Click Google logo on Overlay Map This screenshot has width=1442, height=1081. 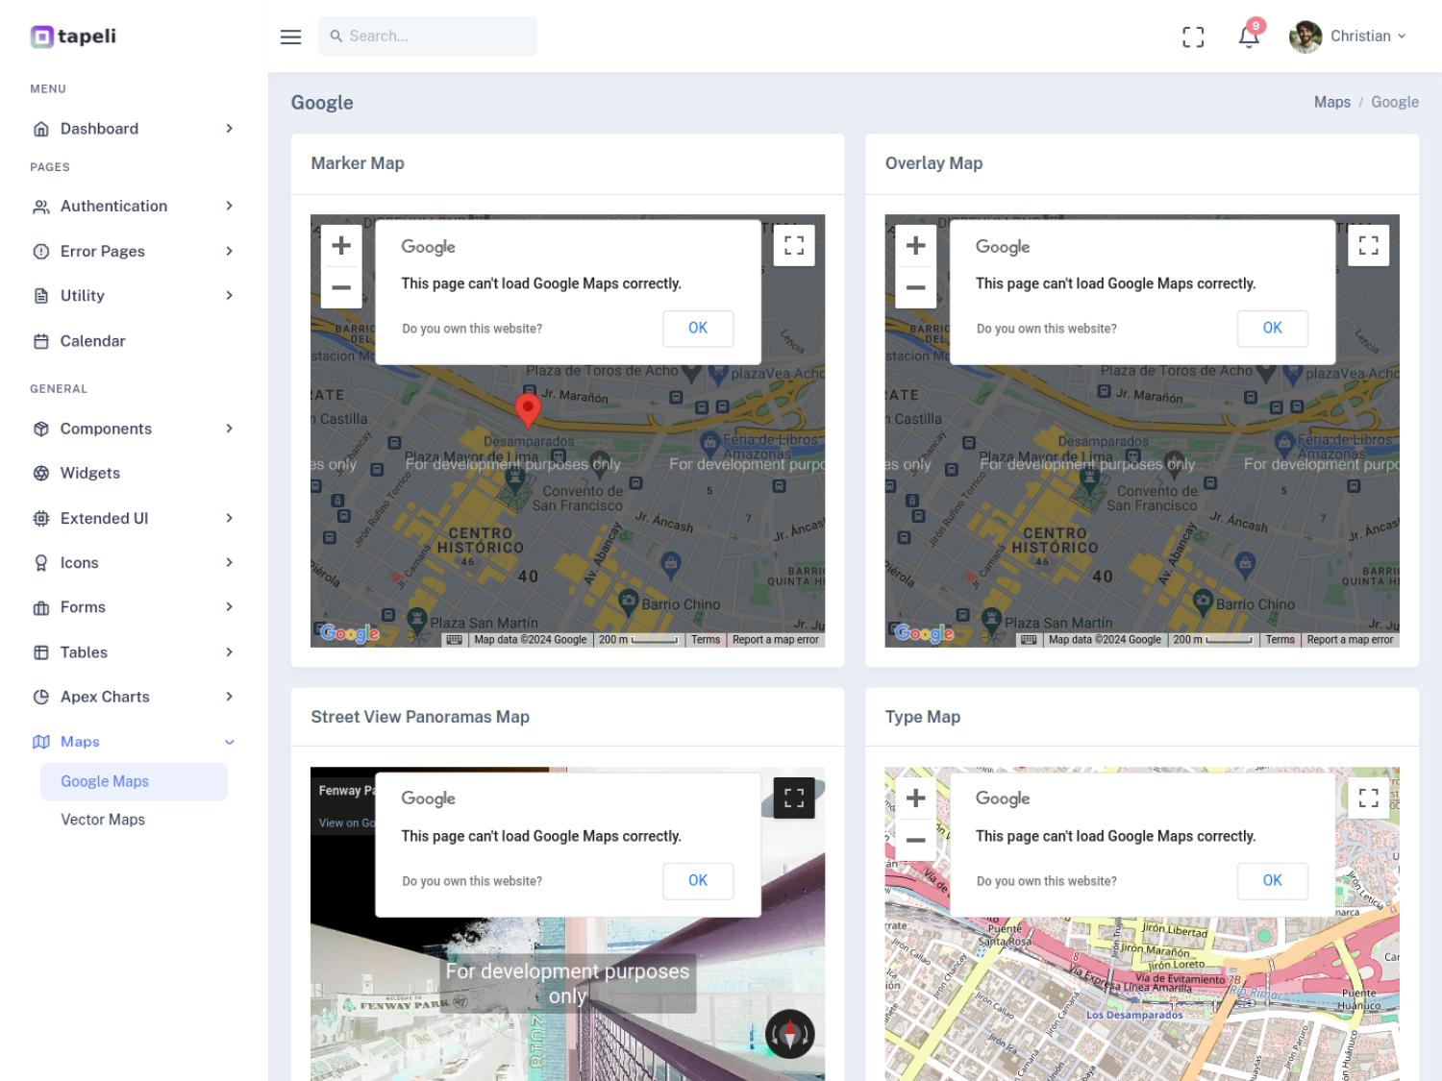[x=925, y=633]
